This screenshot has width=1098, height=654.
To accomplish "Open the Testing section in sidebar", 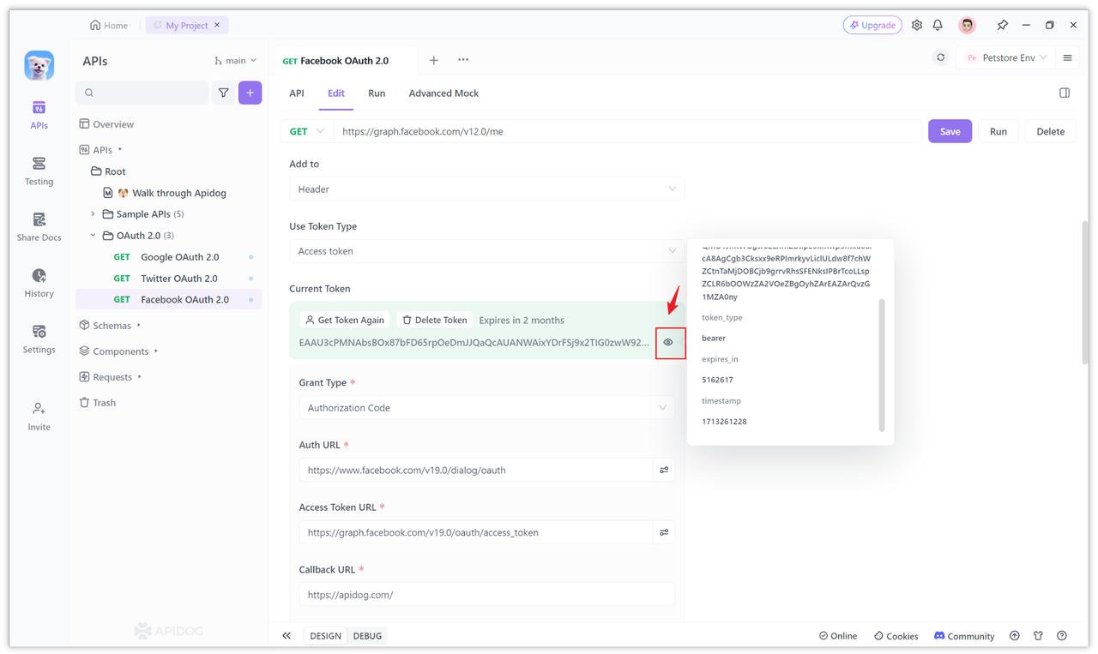I will pyautogui.click(x=39, y=171).
